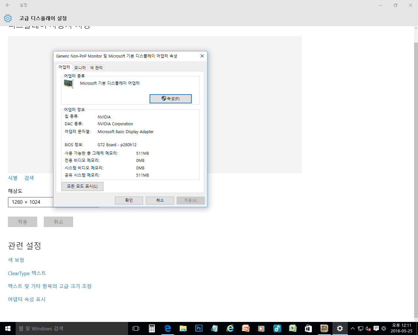Show hidden system tray icons

(x=353, y=328)
